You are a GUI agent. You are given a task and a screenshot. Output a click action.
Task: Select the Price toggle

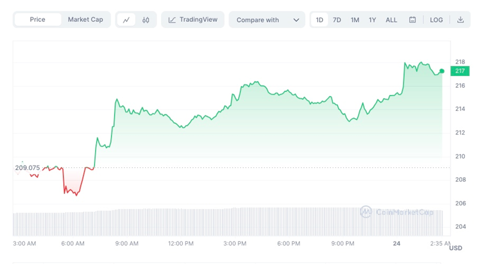[38, 20]
